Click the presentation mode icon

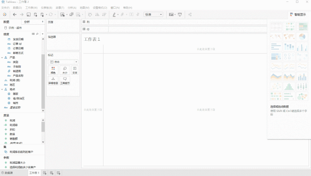(x=180, y=15)
